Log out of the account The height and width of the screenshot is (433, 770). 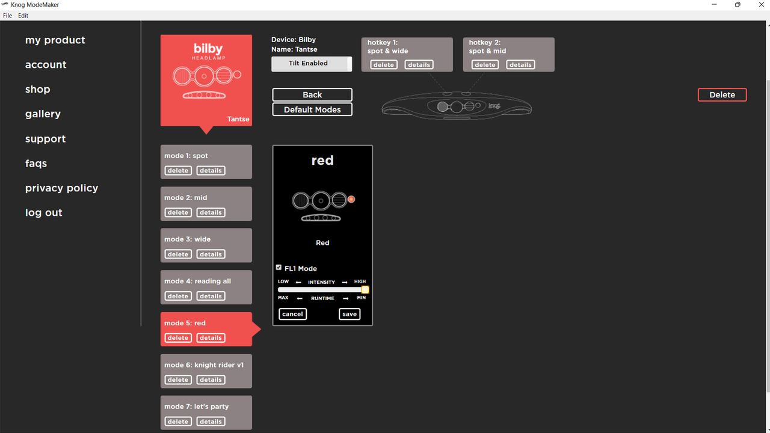44,213
